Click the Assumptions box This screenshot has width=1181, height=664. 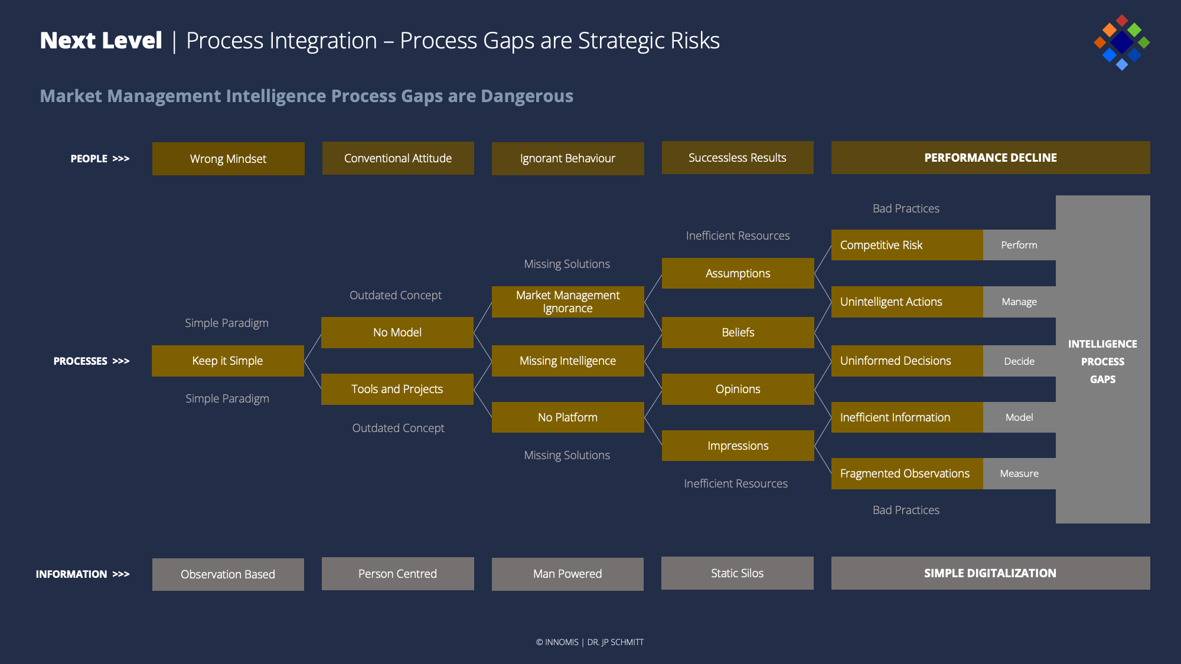738,273
